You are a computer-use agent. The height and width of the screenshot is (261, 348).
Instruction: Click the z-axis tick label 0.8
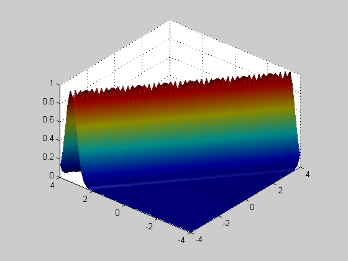(48, 102)
